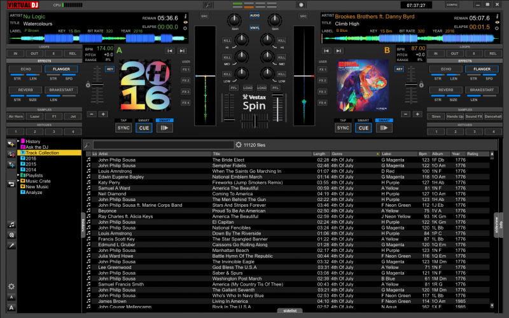
Task: Select the 2016 filter folder
Action: pos(31,158)
